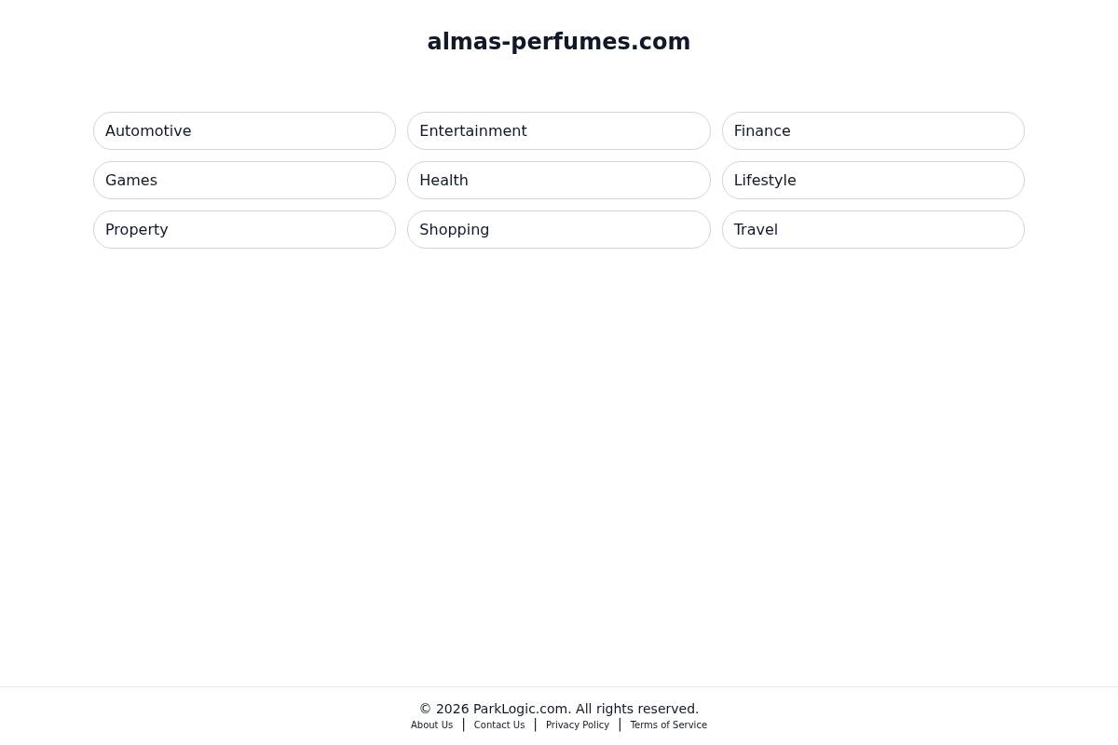Open the Property category
The height and width of the screenshot is (745, 1118).
pyautogui.click(x=244, y=229)
